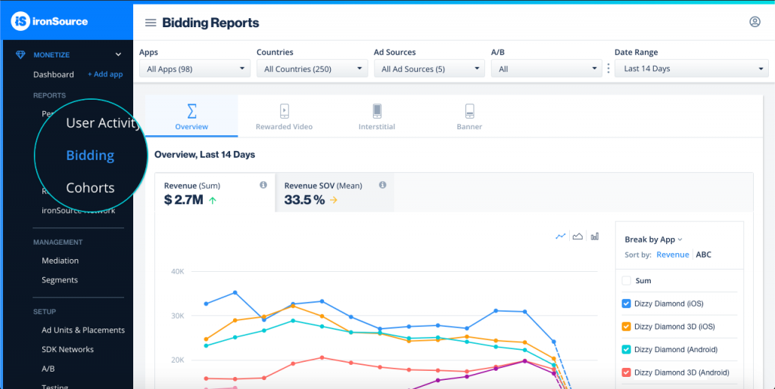Click the Overview sigma icon
The width and height of the screenshot is (775, 389).
(x=191, y=111)
